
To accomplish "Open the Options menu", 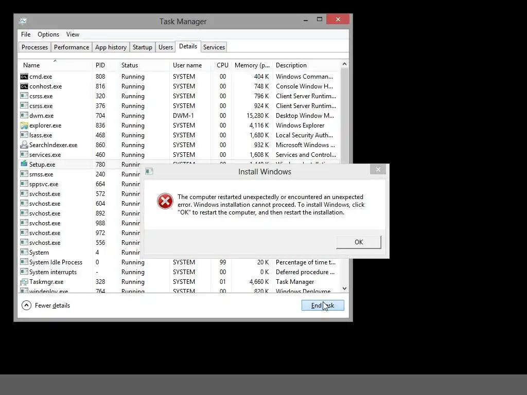I will pyautogui.click(x=48, y=34).
